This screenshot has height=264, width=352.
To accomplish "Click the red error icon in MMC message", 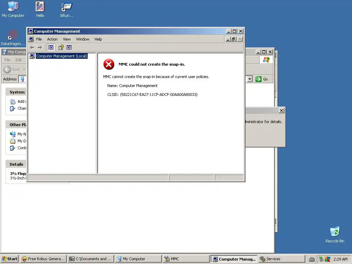I will coord(109,64).
